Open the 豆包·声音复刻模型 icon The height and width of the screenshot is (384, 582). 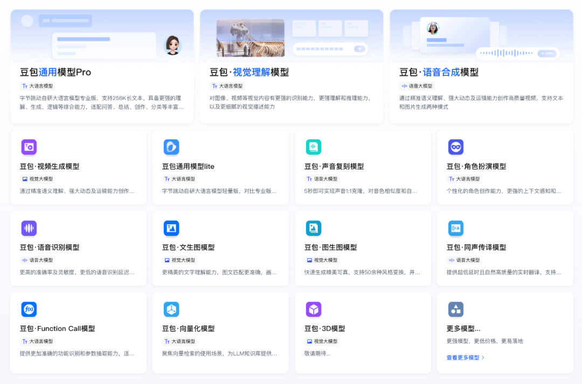(x=313, y=147)
